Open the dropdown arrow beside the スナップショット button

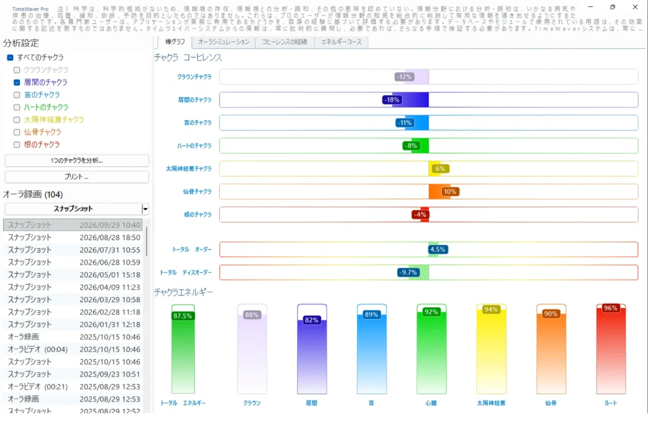pyautogui.click(x=145, y=209)
